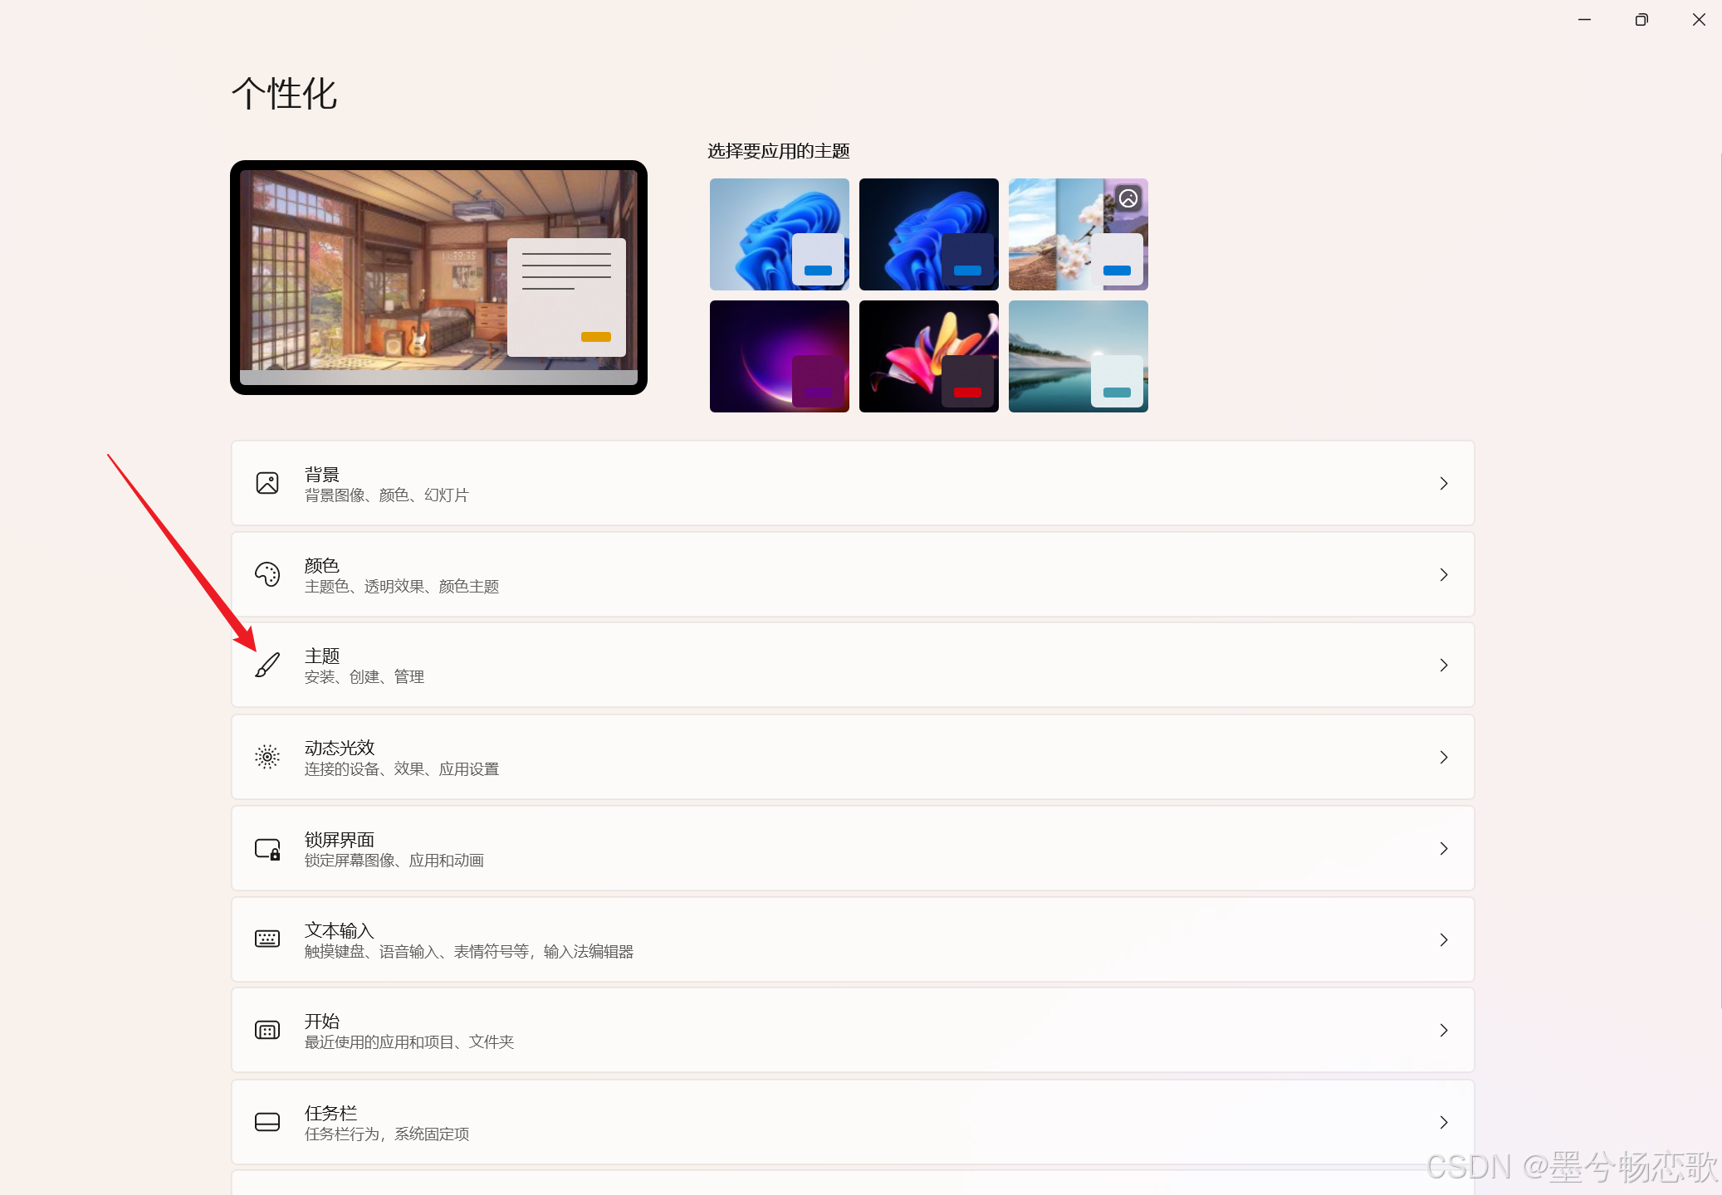Select the purple glow theme
1722x1195 pixels.
779,356
